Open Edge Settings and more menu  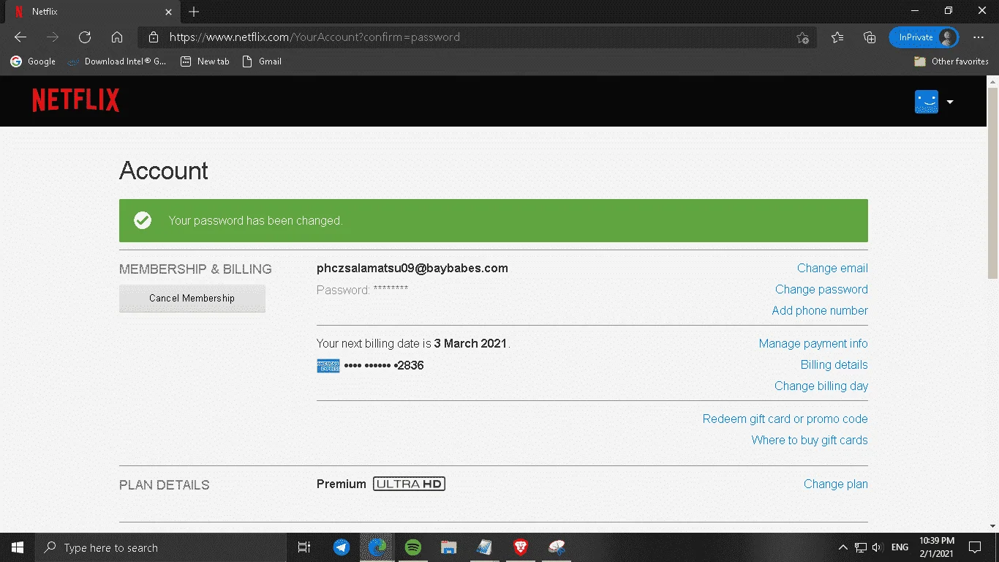click(x=979, y=37)
